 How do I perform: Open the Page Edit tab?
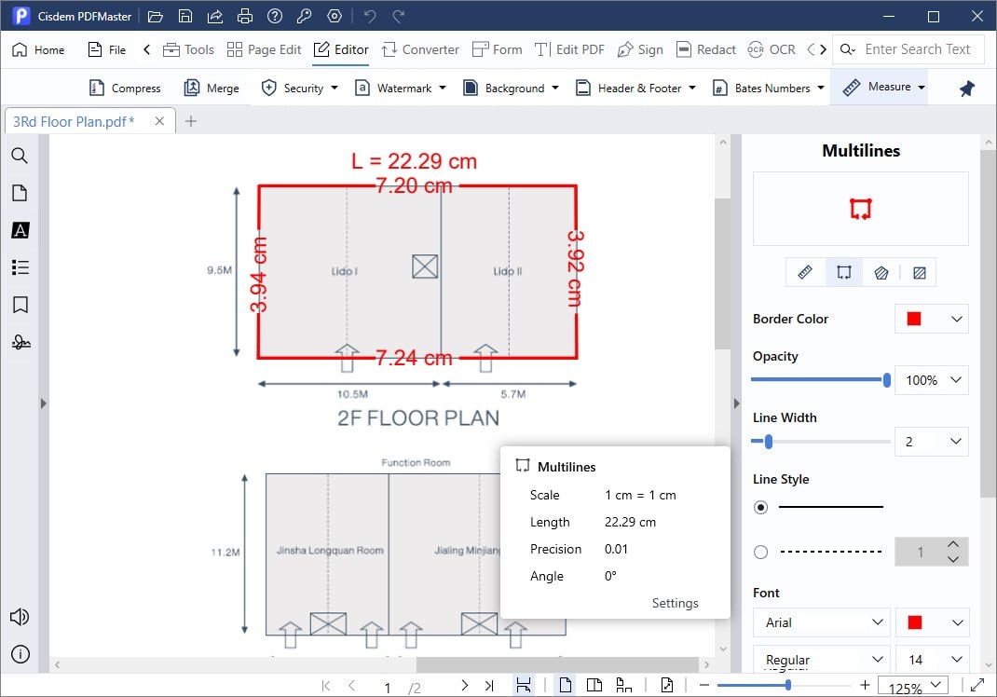point(264,49)
